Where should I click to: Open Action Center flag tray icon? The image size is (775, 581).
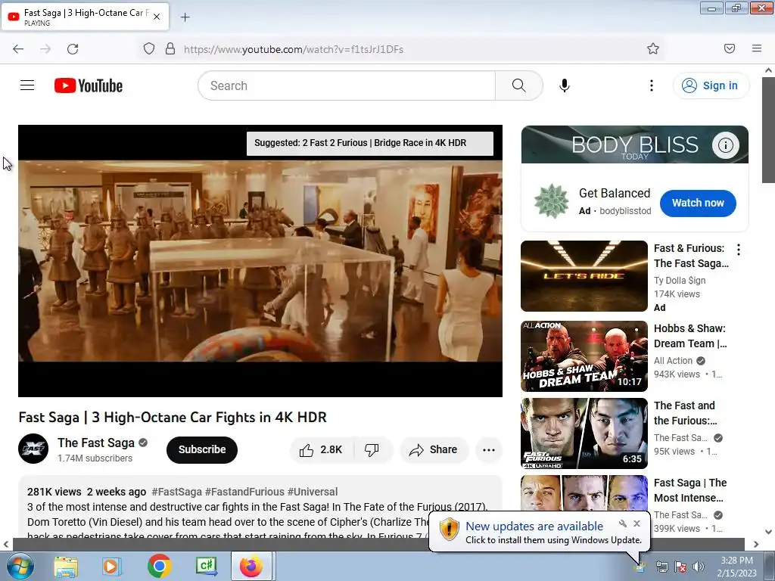click(680, 567)
